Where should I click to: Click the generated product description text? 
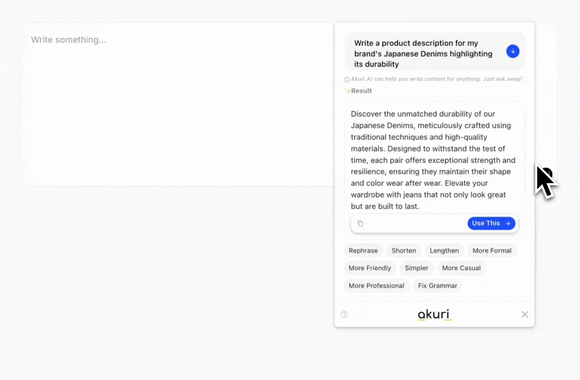point(433,160)
